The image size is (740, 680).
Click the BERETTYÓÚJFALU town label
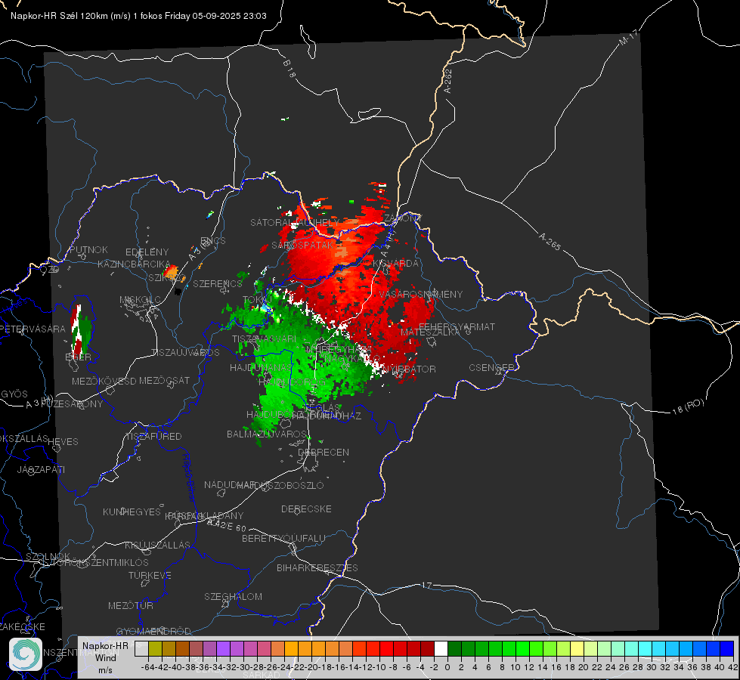283,539
